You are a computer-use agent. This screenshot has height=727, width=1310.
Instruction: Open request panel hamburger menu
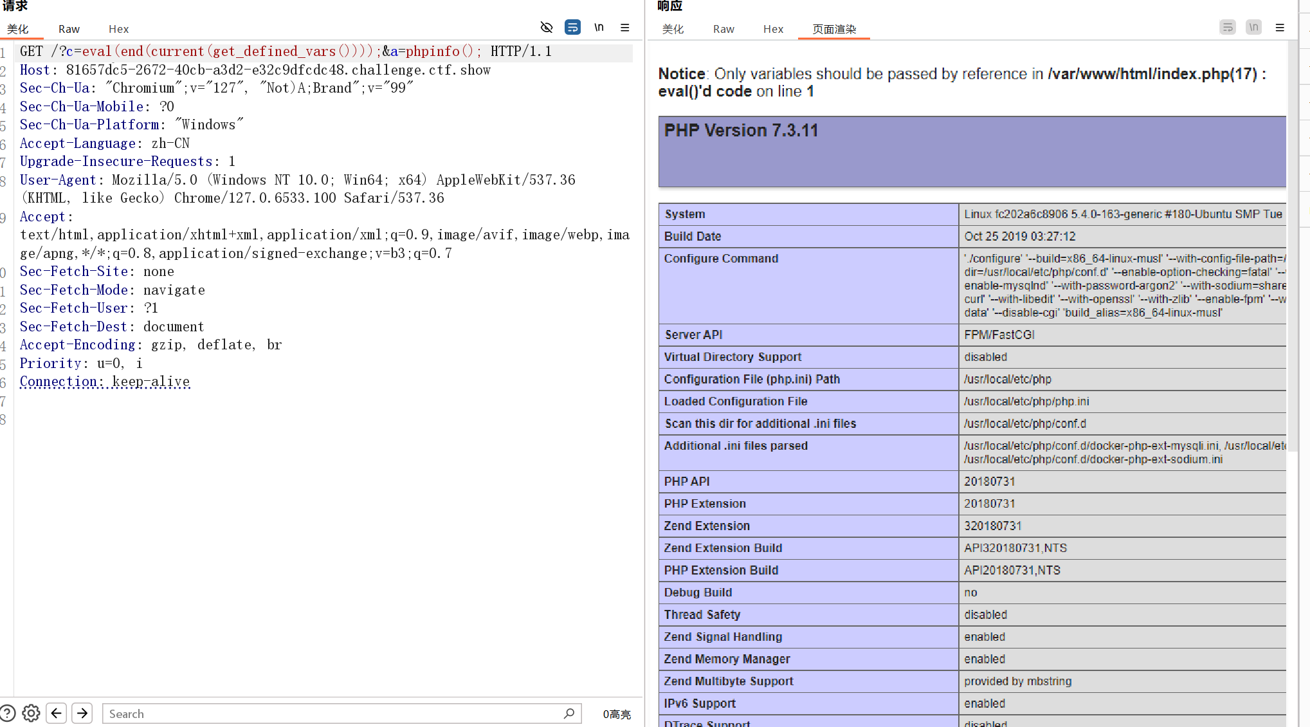(x=624, y=27)
